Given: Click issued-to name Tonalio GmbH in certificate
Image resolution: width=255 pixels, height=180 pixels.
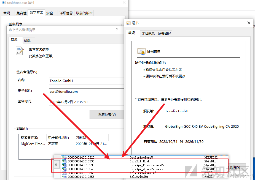Looking at the screenshot, I should point(177,111).
